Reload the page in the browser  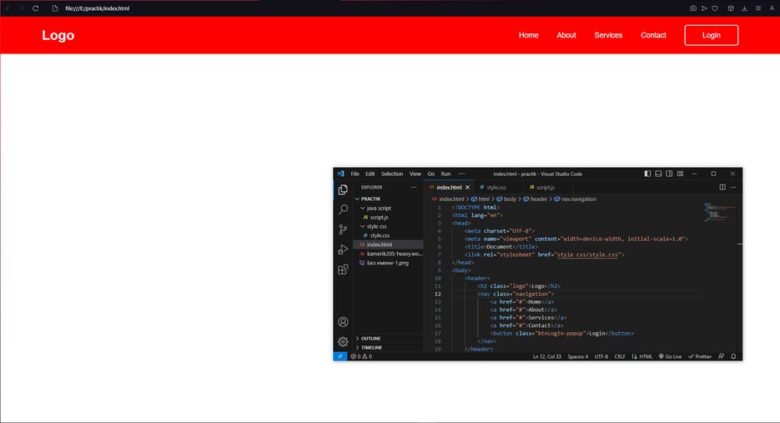35,8
